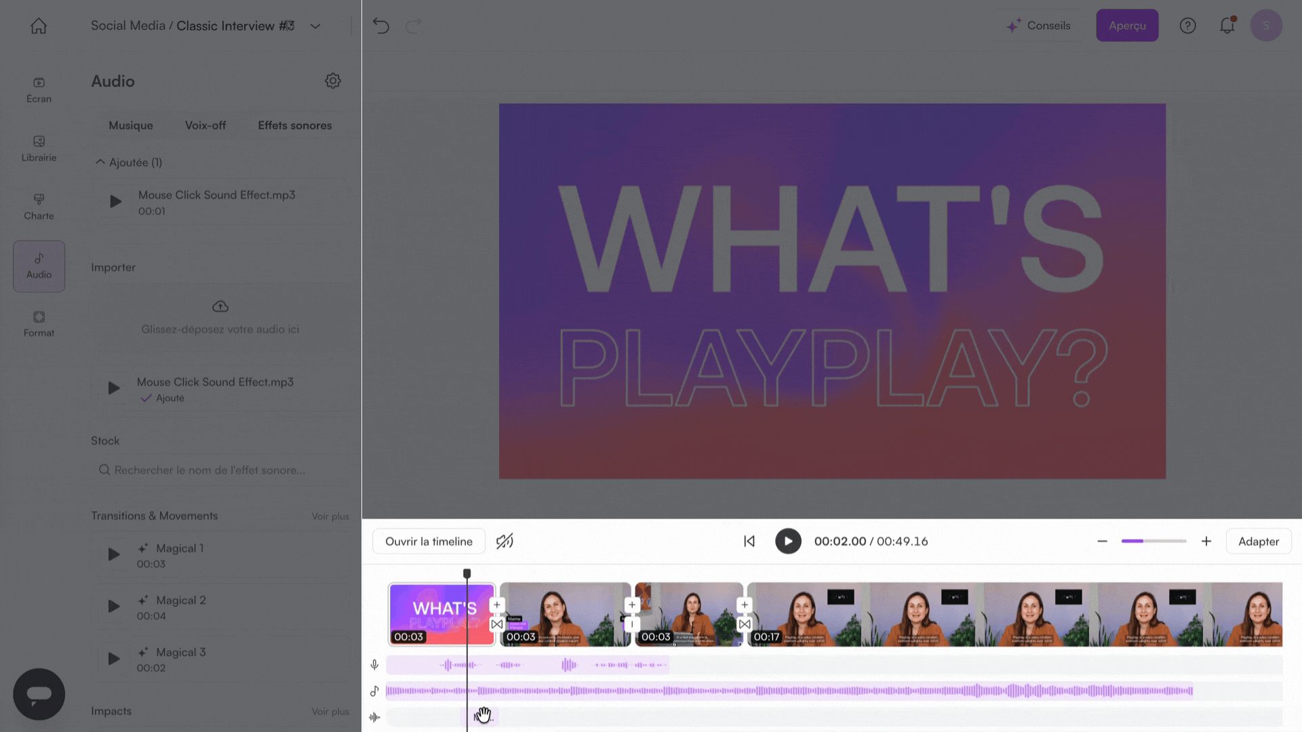Screen dimensions: 1302x732
Task: Open the Librairie sidebar panel
Action: click(x=39, y=148)
